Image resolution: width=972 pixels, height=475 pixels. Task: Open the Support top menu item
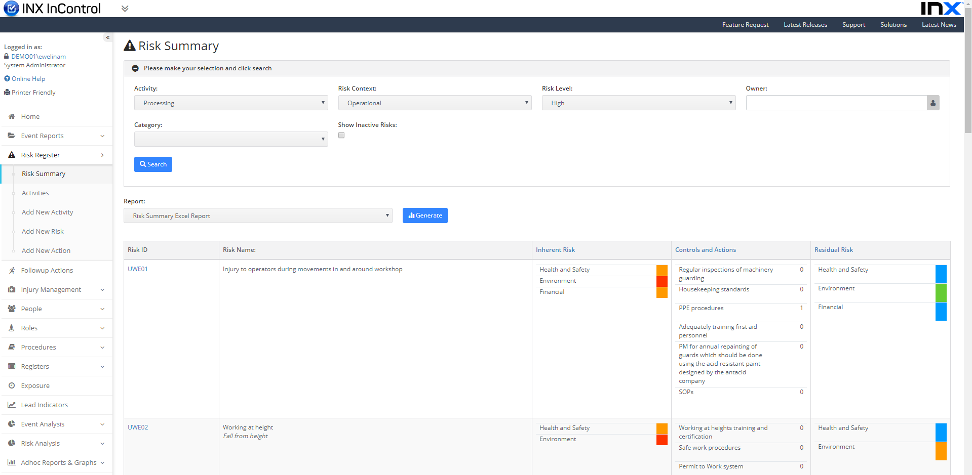(x=853, y=25)
